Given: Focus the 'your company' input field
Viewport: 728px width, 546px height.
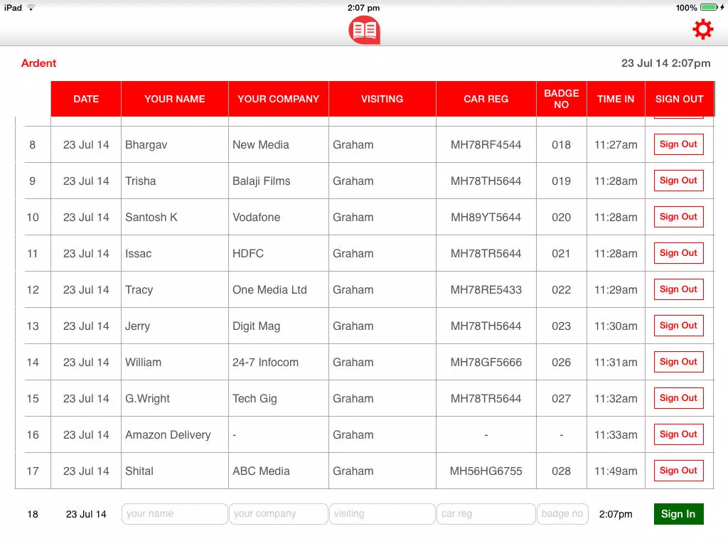Looking at the screenshot, I should coord(279,514).
